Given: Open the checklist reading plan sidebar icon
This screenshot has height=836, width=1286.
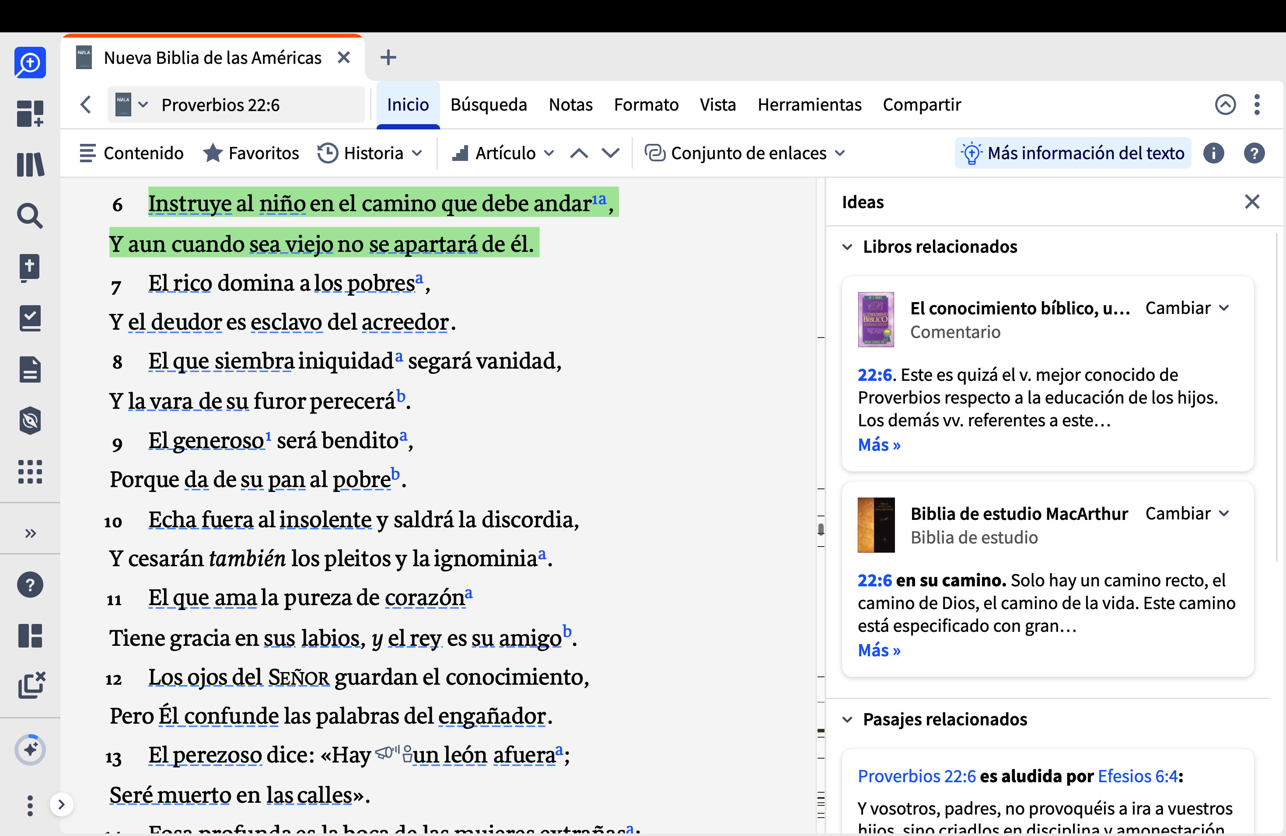Looking at the screenshot, I should tap(30, 319).
